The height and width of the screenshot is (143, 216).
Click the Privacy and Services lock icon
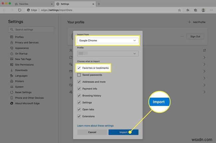tap(12, 42)
